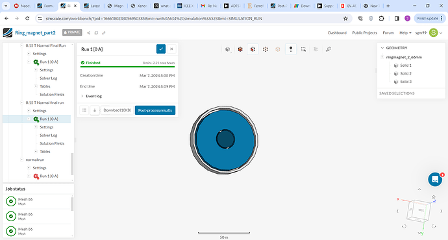Click the SimScale logo
This screenshot has width=448, height=240.
click(8, 32)
